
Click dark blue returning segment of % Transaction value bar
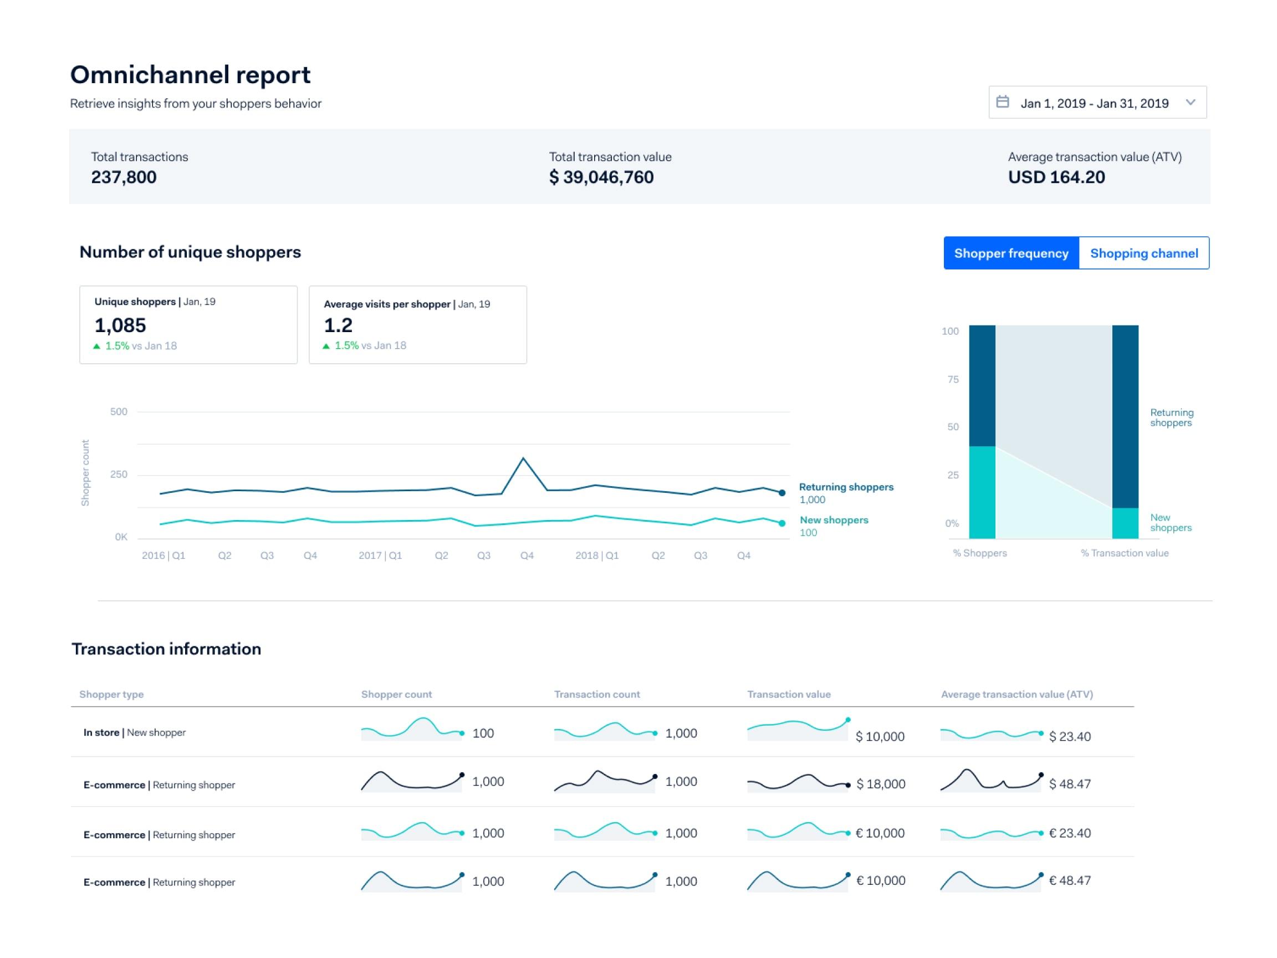click(1125, 416)
